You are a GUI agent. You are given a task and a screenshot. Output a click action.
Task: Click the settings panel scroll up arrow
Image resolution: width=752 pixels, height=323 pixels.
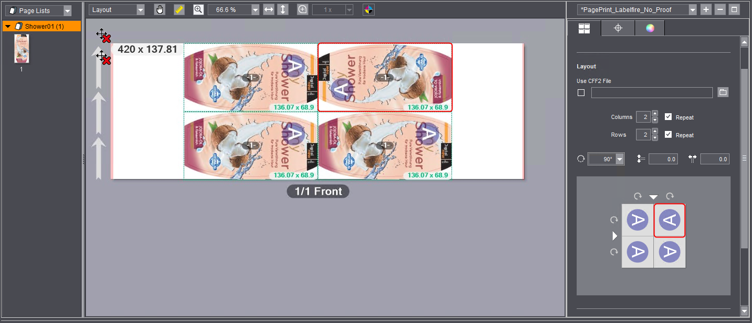pyautogui.click(x=745, y=41)
